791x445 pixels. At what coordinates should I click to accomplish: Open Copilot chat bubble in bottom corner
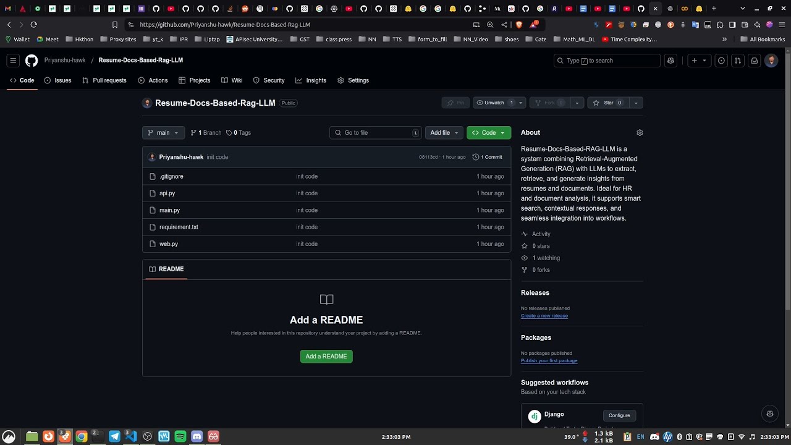(x=769, y=413)
